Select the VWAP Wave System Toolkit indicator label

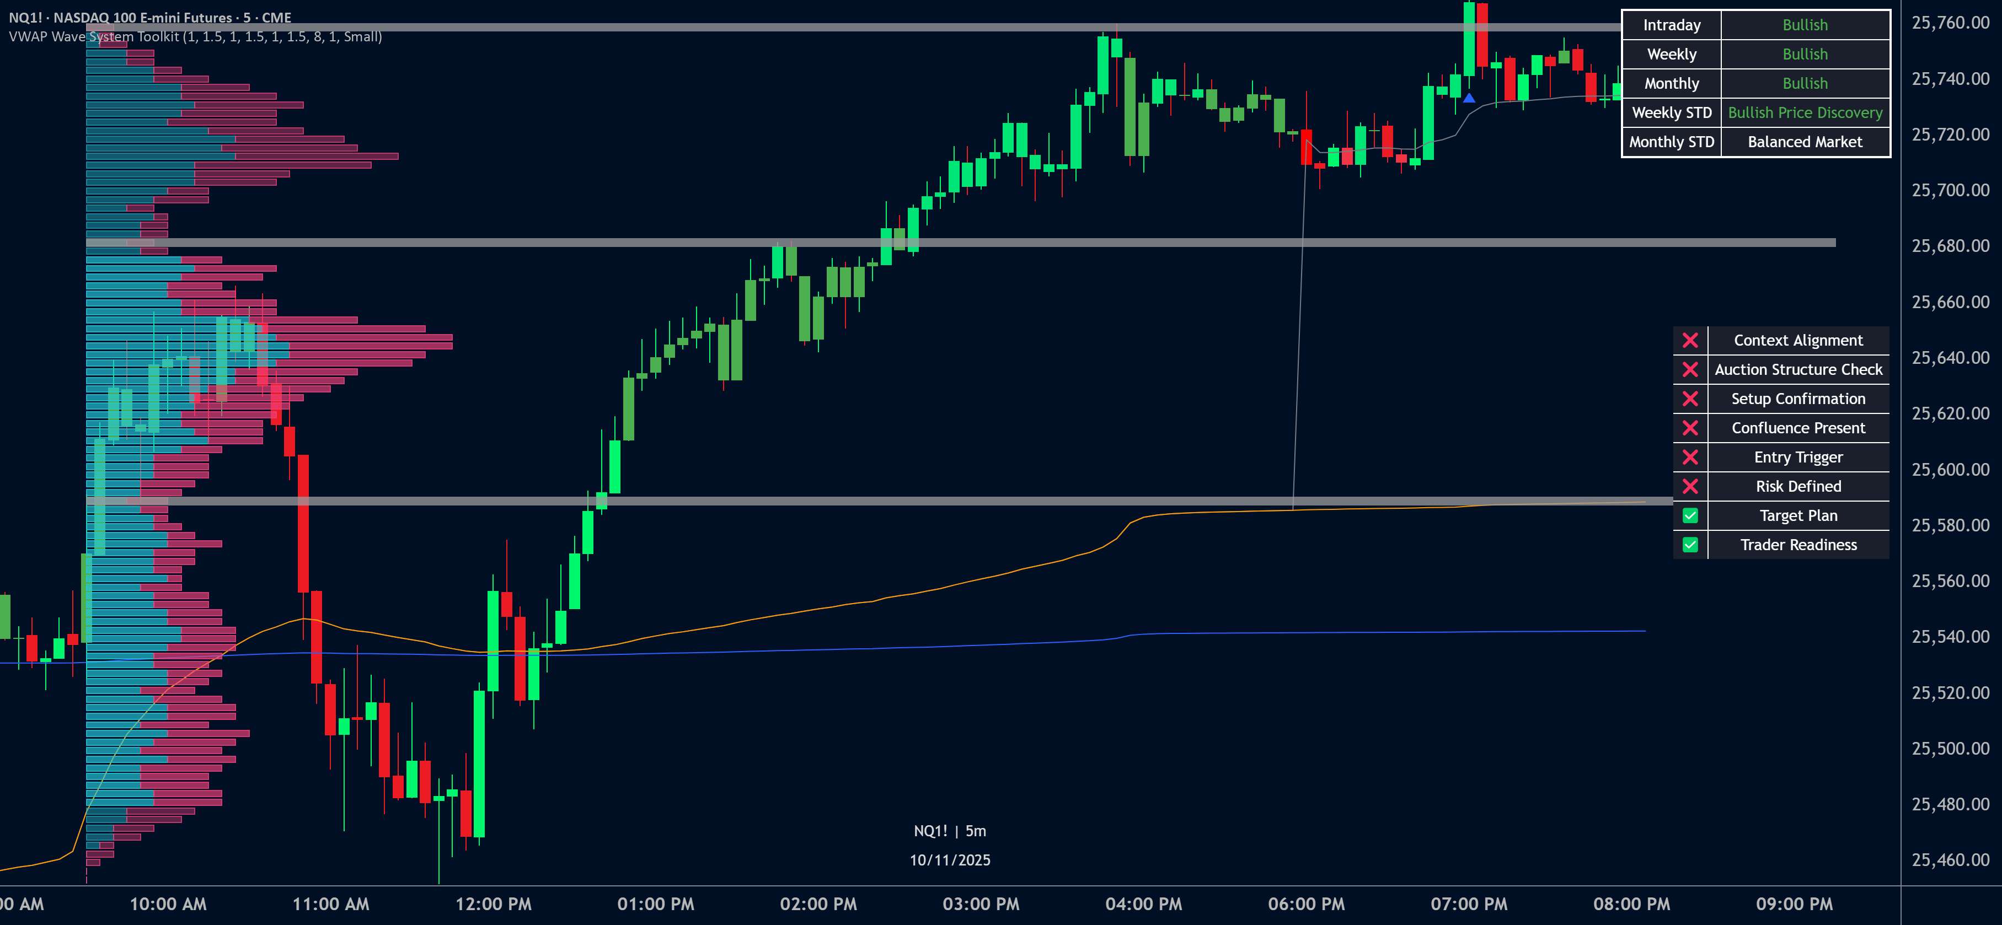[x=195, y=36]
